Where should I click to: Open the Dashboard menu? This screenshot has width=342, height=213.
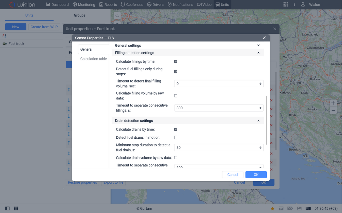pos(57,5)
